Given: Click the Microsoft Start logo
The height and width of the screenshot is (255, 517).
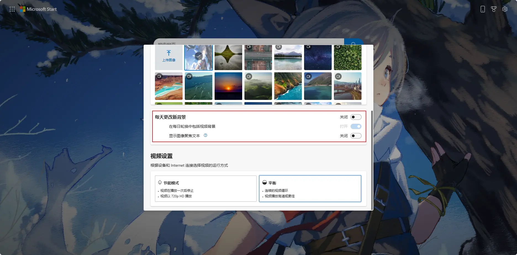Looking at the screenshot, I should 38,9.
